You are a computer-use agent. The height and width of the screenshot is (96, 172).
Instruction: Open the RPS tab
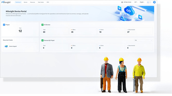pos(48,2)
